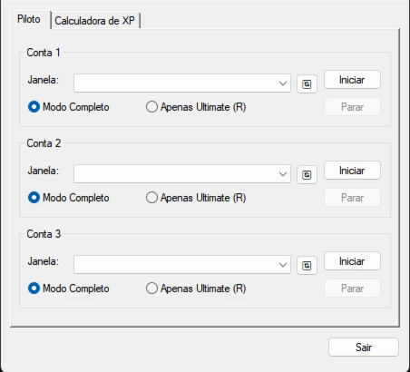Refresh the window list for Conta 1

(x=307, y=83)
